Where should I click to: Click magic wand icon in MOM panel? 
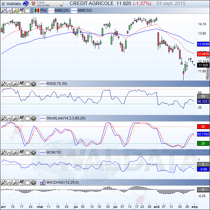(15, 152)
